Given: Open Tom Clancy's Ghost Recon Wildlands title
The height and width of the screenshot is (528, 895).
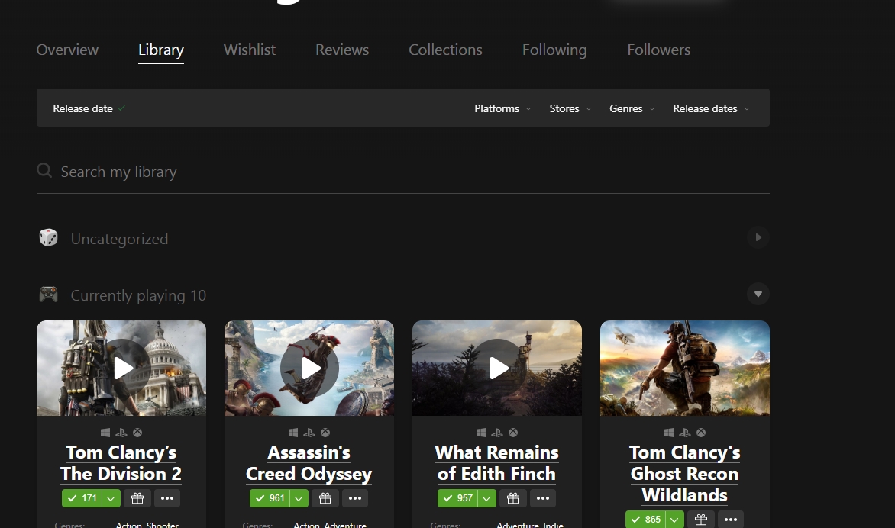Looking at the screenshot, I should click(x=684, y=474).
